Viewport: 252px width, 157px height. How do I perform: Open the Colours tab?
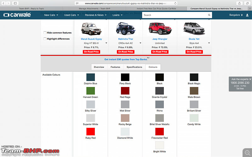click(153, 67)
